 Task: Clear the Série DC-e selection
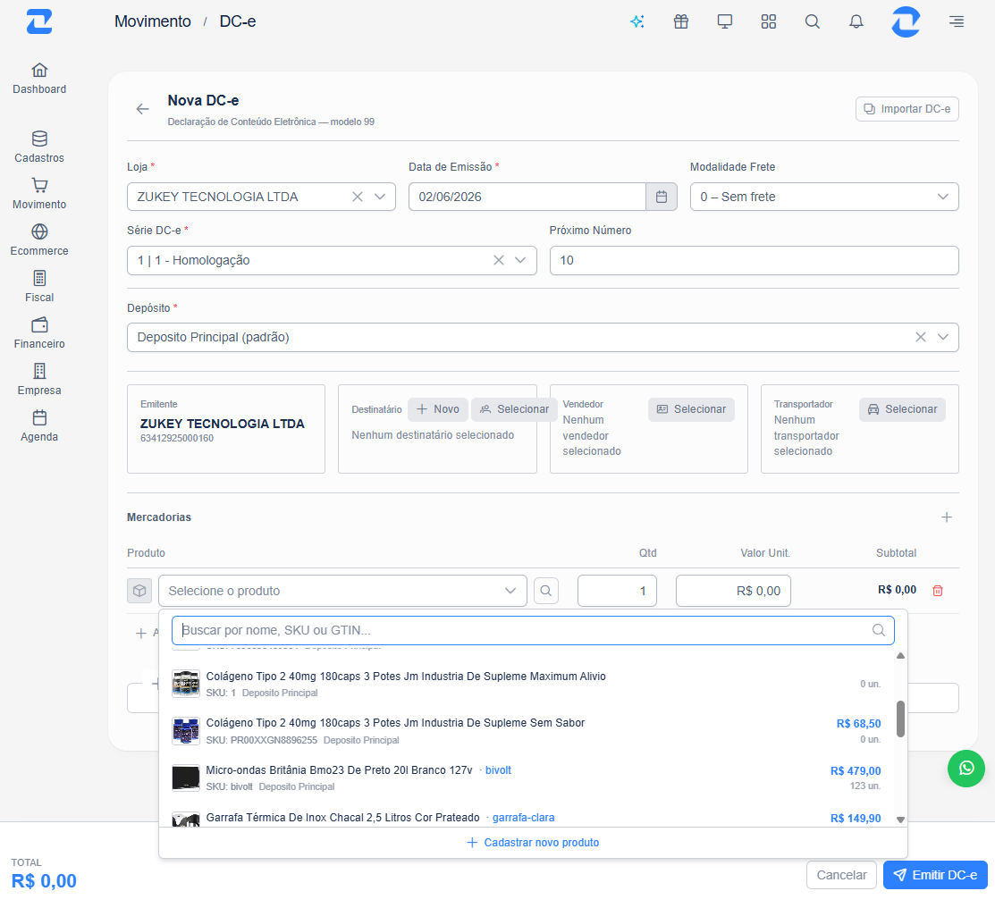[x=499, y=260]
